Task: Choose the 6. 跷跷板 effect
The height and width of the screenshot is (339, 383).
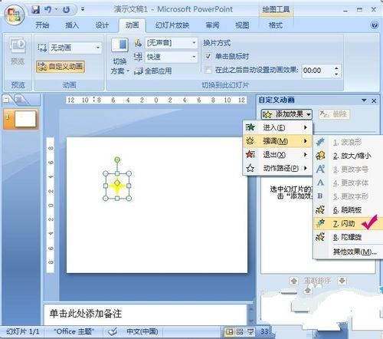Action: pos(347,210)
